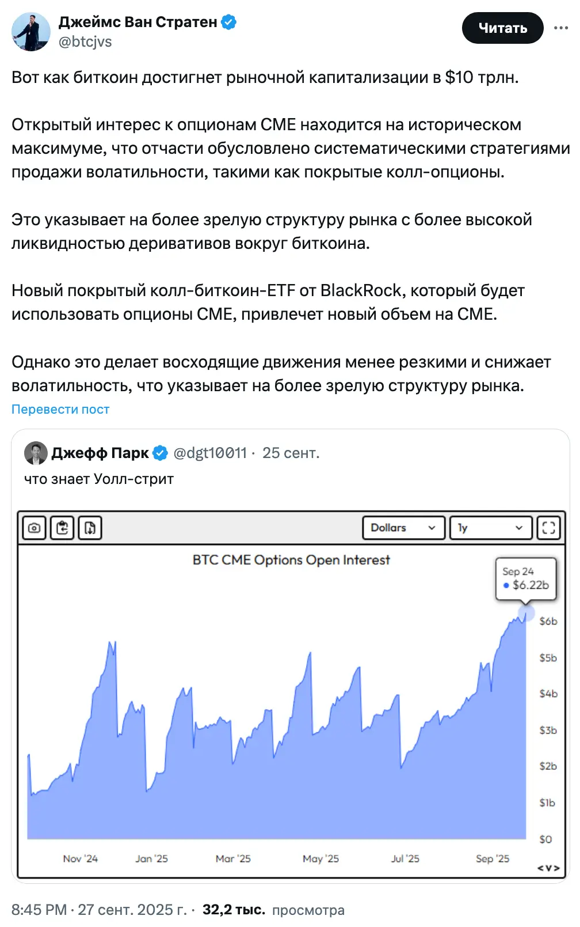Click the Sep 24 data point marker
The image size is (580, 927).
(526, 612)
